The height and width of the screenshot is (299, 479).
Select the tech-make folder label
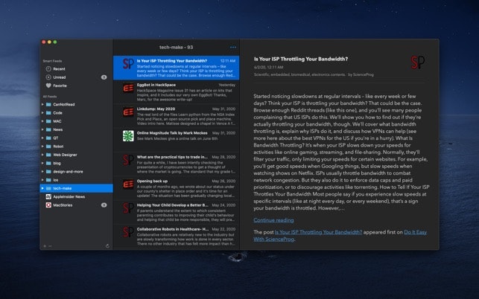click(63, 188)
